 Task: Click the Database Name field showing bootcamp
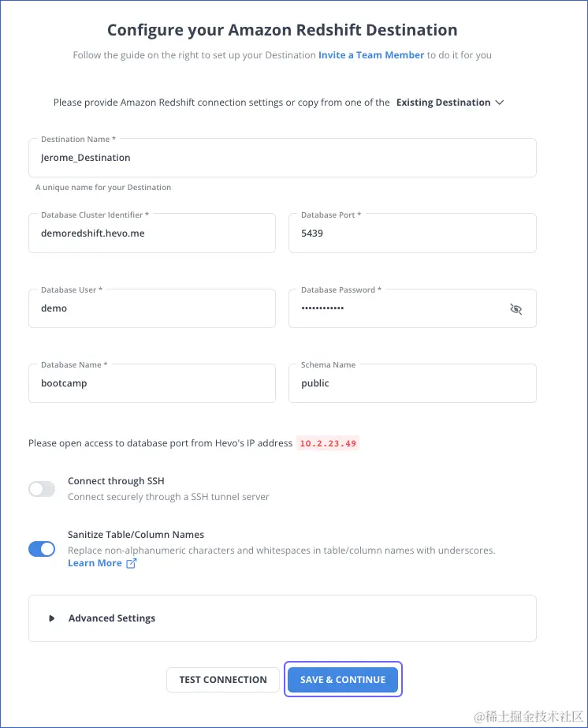[x=151, y=383]
